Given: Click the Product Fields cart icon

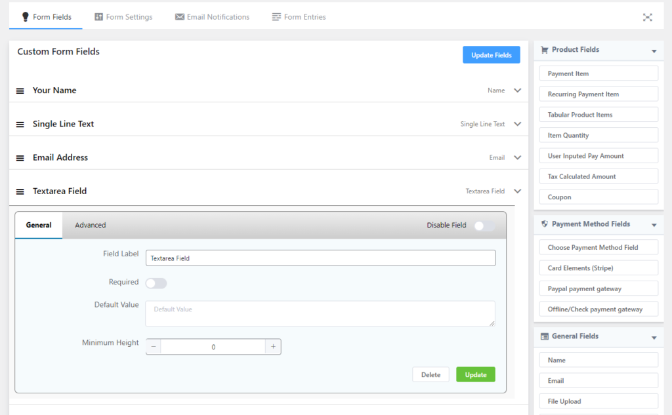Looking at the screenshot, I should click(x=544, y=50).
